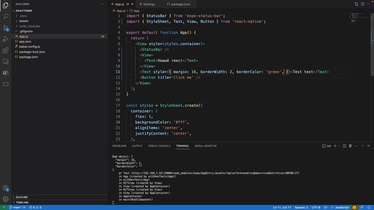Open the Accounts icon in activity bar
Viewport: 374px width, 210px height.
point(5,188)
